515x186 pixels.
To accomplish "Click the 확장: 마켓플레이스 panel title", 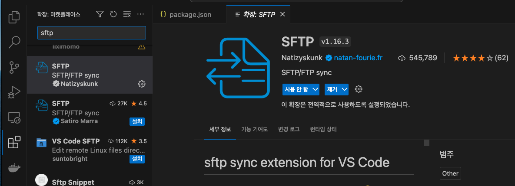I will point(59,14).
